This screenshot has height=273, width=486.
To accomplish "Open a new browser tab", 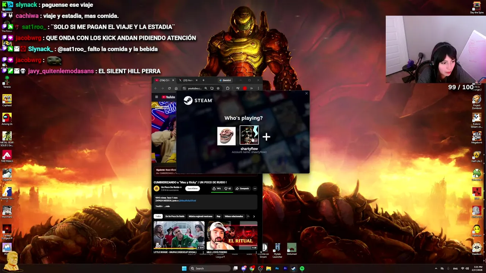I will click(x=203, y=80).
